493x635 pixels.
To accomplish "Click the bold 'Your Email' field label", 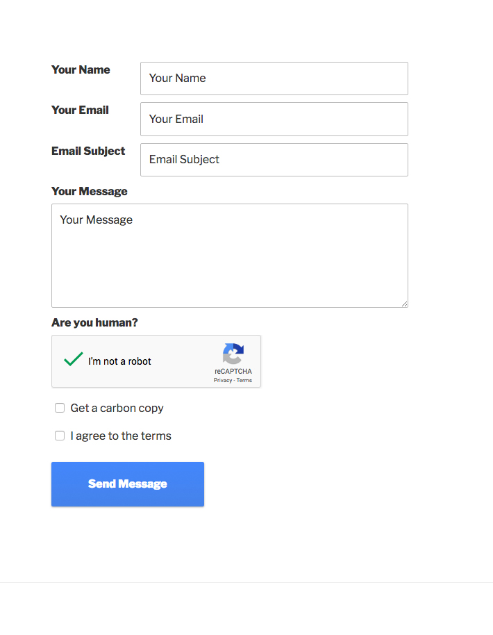I will [80, 110].
